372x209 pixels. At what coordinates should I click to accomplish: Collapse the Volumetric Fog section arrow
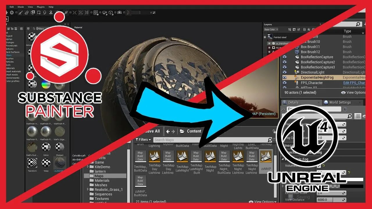283,159
